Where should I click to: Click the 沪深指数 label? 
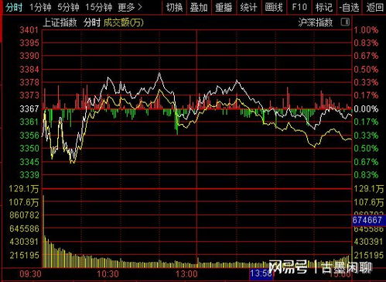[316, 22]
